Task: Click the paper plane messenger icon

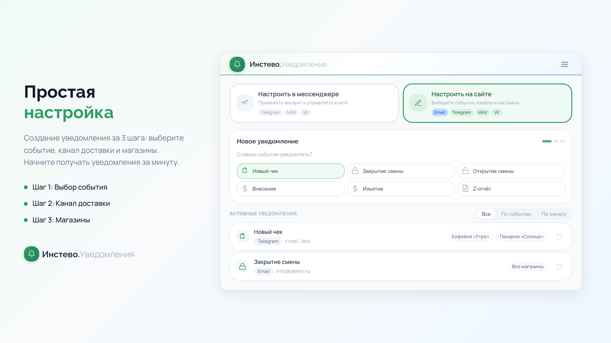Action: (x=245, y=103)
